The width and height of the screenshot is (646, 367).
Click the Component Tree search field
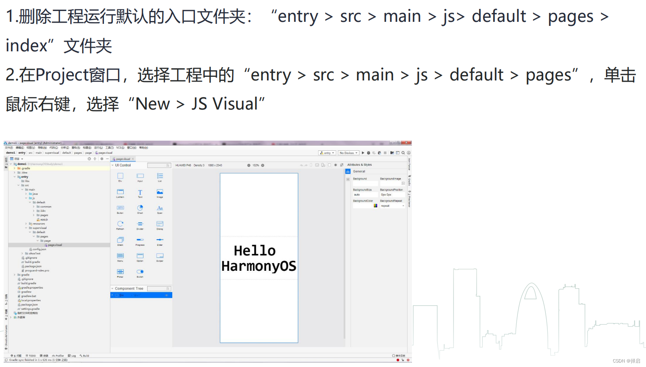pos(159,289)
